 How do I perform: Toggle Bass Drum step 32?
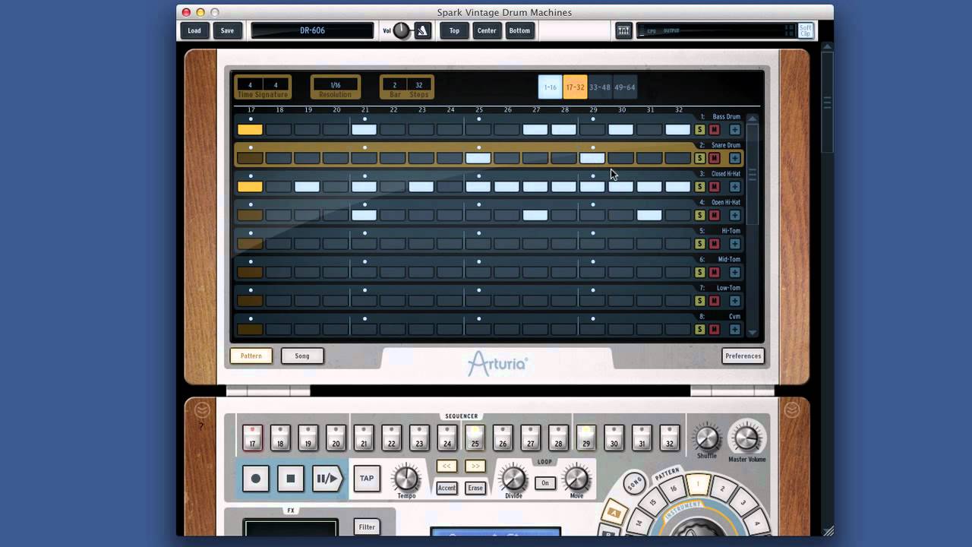click(677, 130)
